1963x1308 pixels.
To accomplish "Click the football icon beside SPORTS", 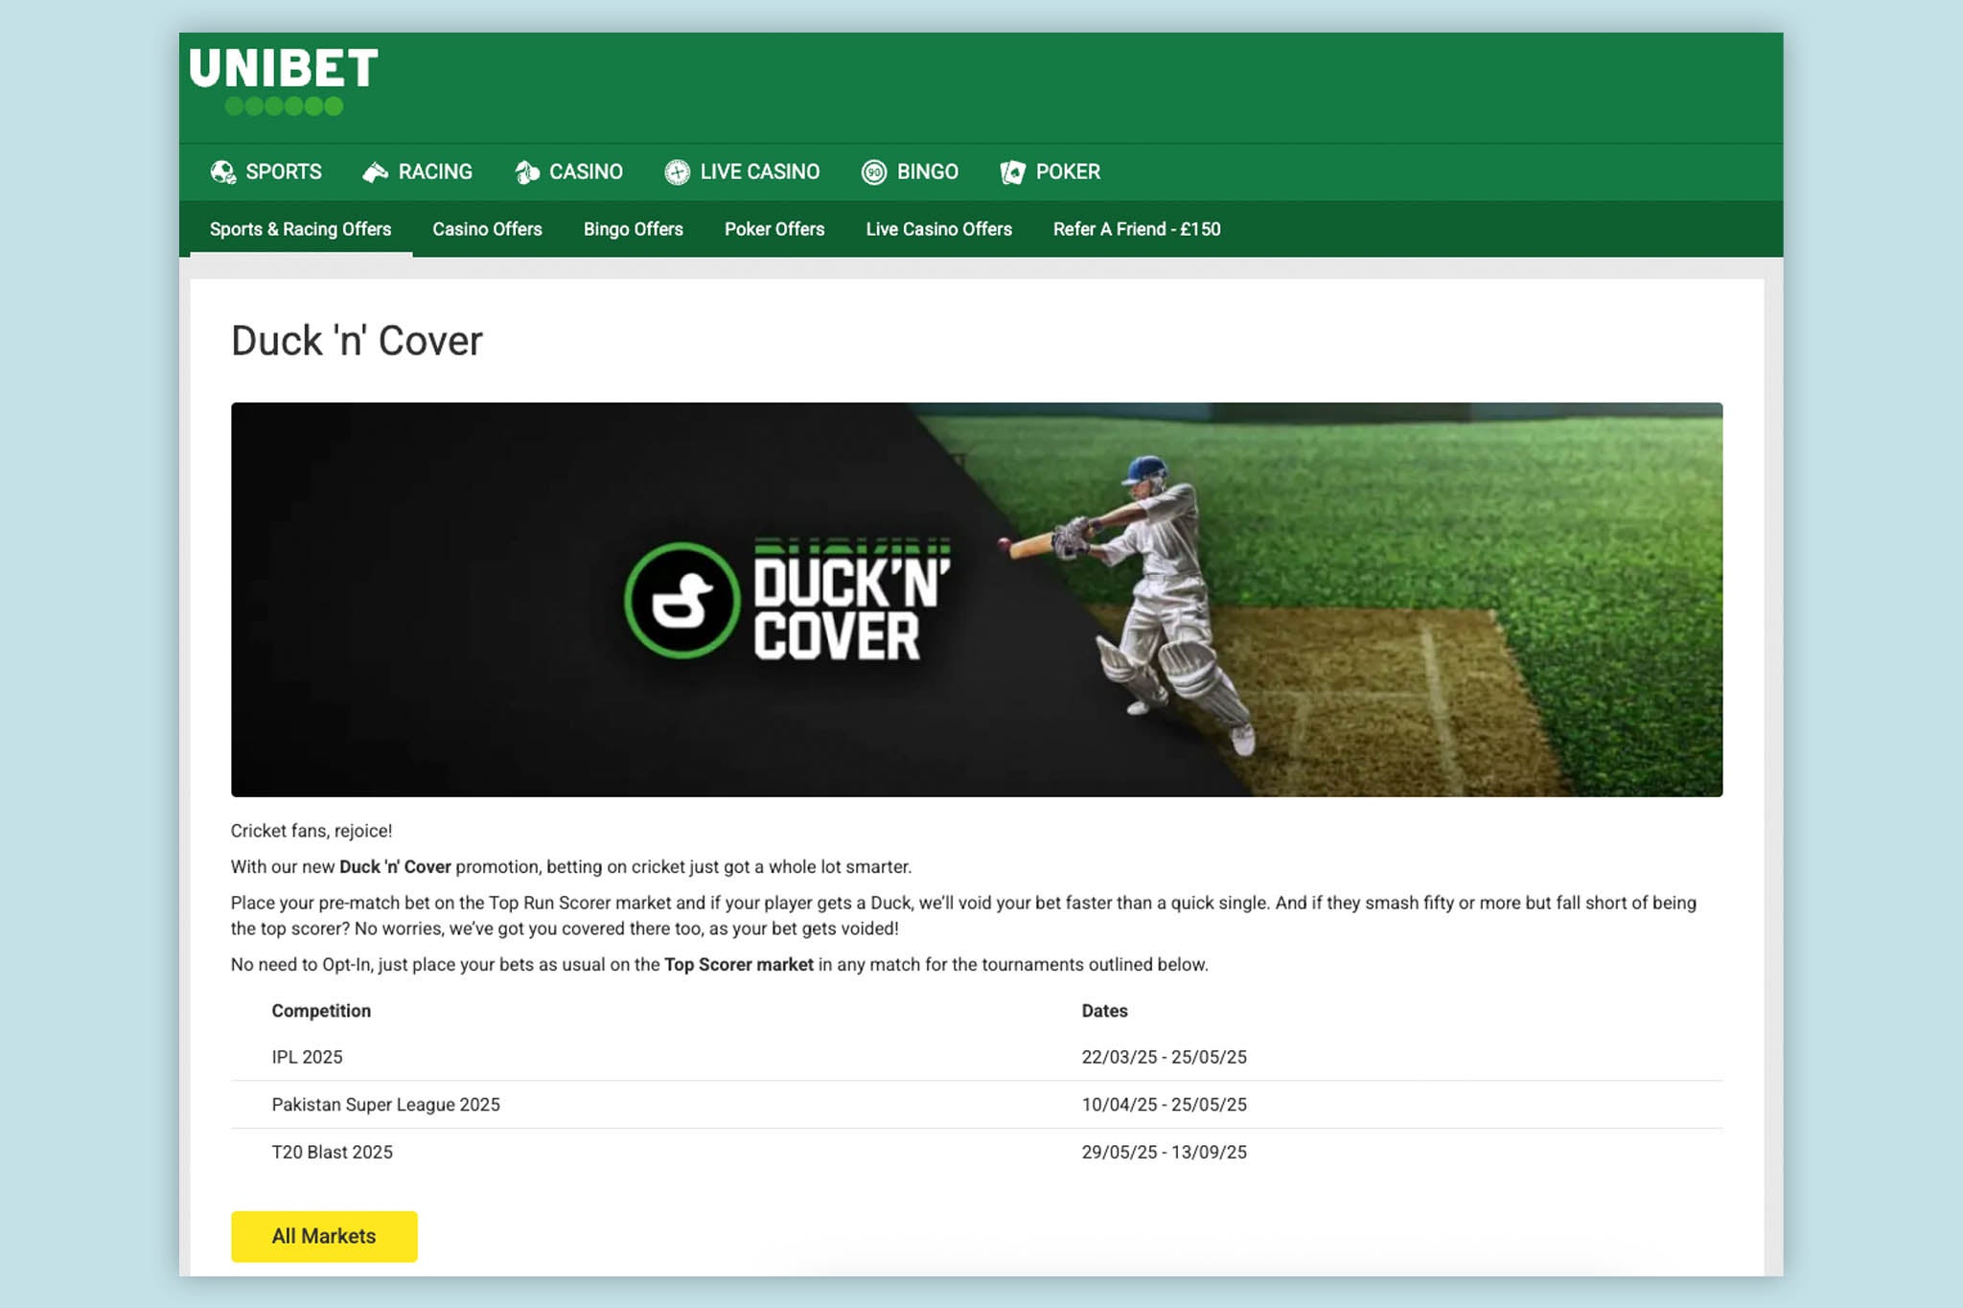I will 223,172.
